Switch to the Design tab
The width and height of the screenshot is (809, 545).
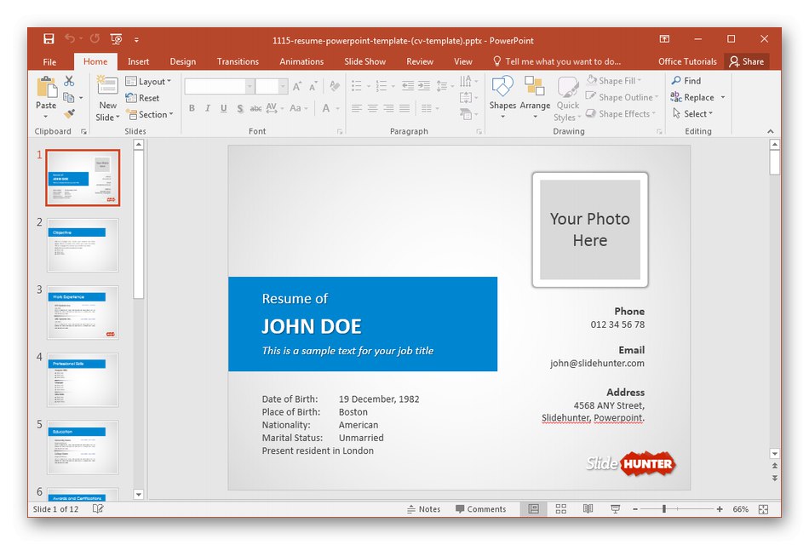tap(182, 61)
